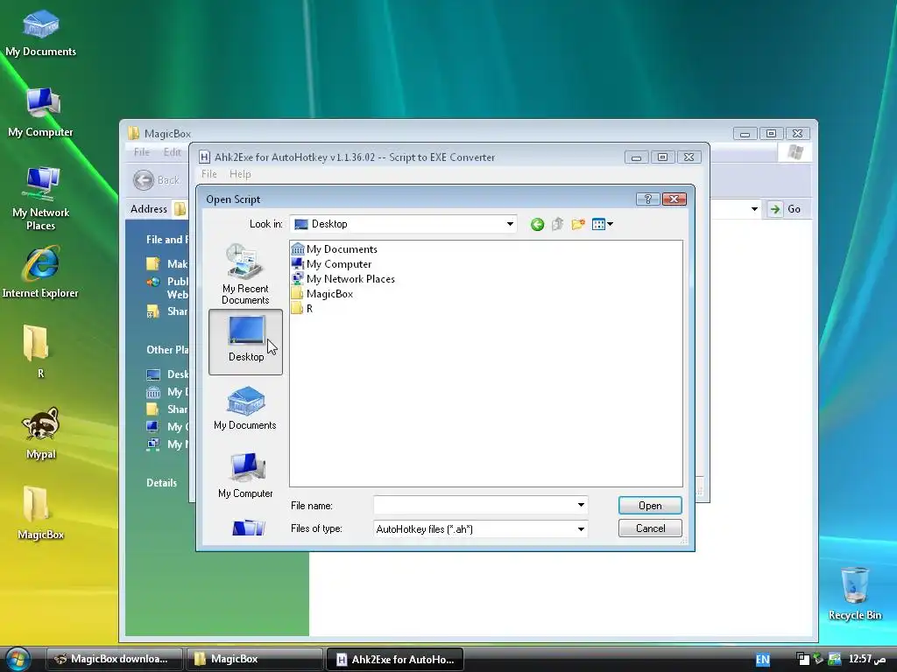Open the Recycle Bin desktop icon
The height and width of the screenshot is (672, 897).
click(855, 594)
